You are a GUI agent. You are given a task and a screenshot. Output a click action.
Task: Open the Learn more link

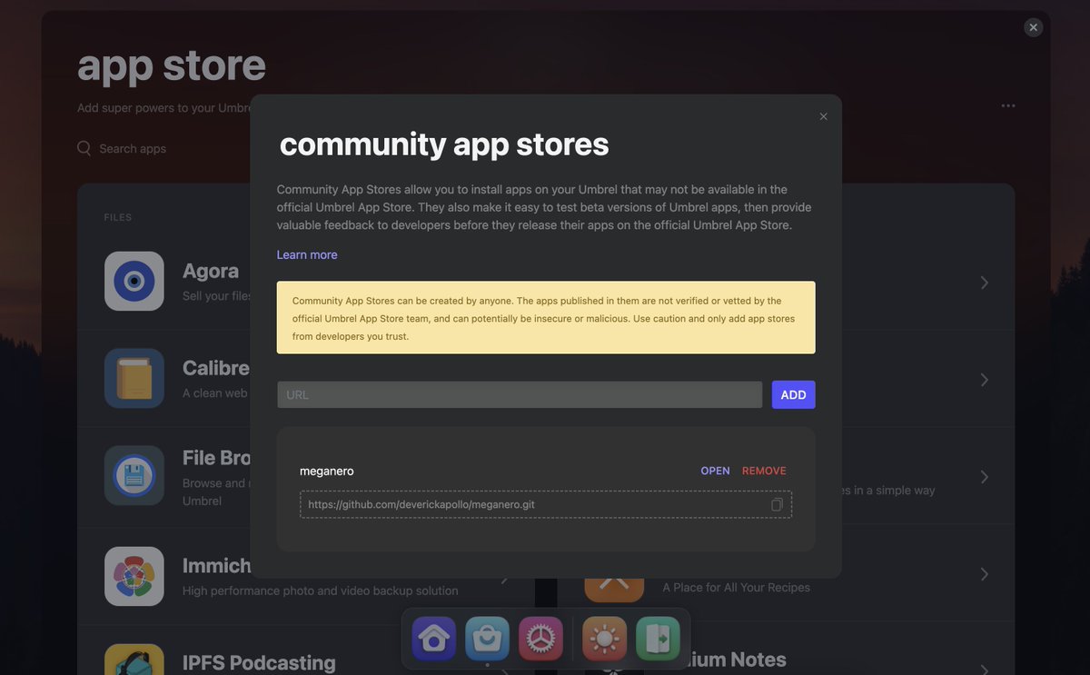click(306, 254)
